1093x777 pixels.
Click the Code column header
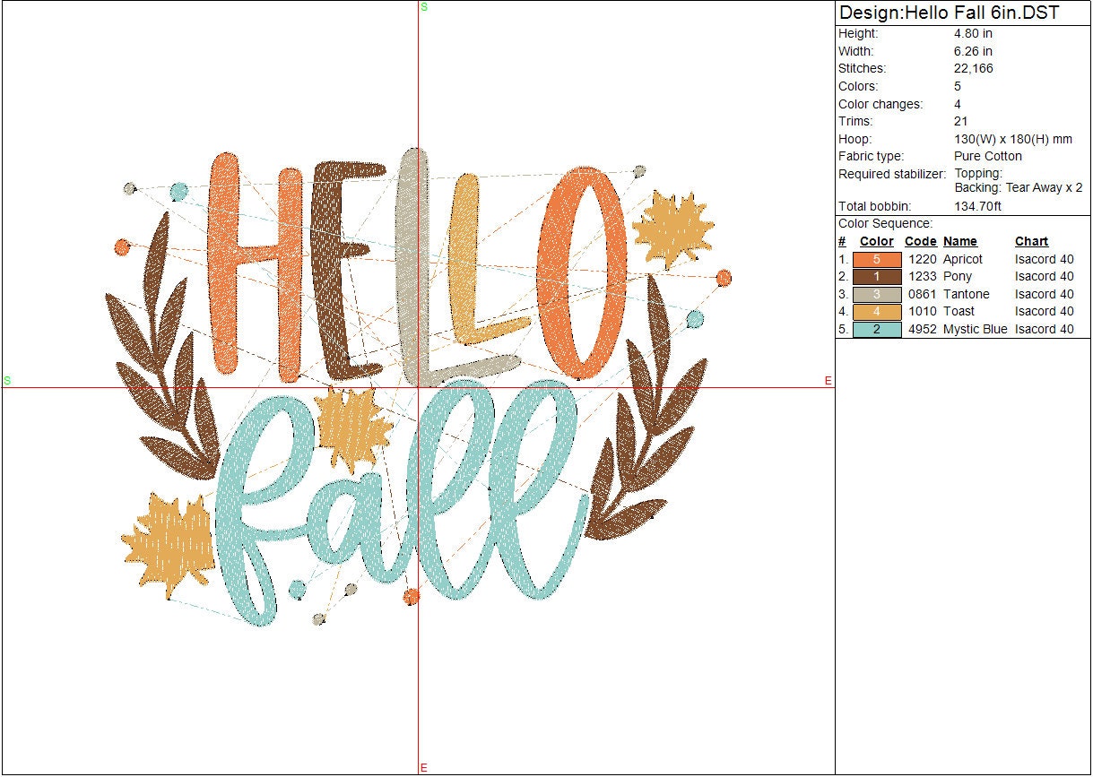tap(920, 242)
